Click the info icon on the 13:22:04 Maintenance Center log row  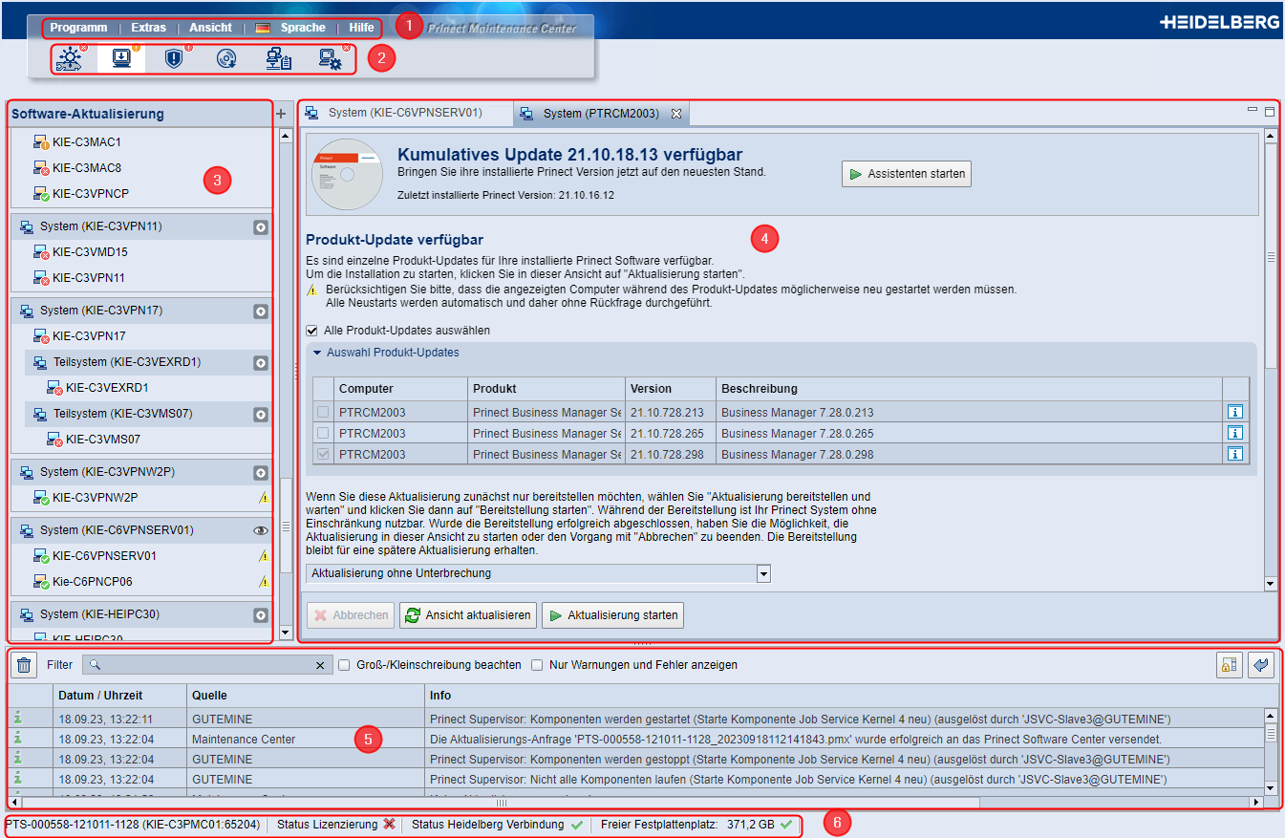click(x=17, y=739)
